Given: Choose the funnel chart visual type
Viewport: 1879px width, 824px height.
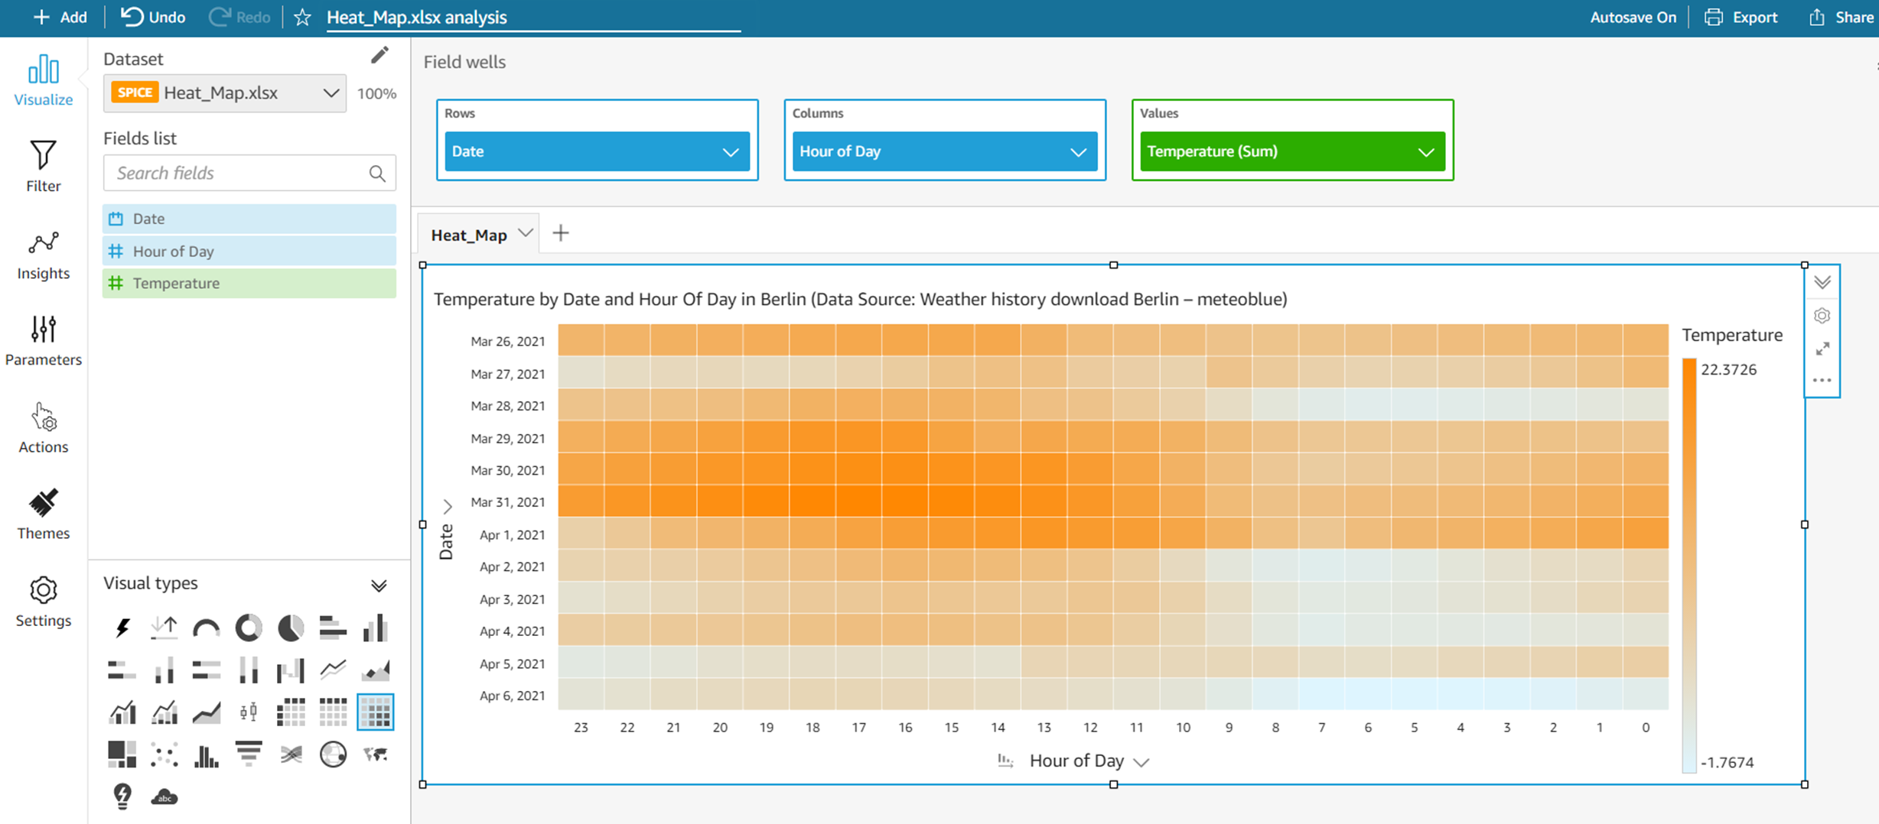Looking at the screenshot, I should coord(248,754).
